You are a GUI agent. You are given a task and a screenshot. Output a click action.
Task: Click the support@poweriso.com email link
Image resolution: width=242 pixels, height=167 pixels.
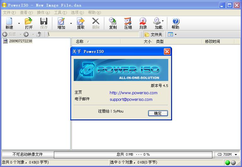[x=131, y=99]
